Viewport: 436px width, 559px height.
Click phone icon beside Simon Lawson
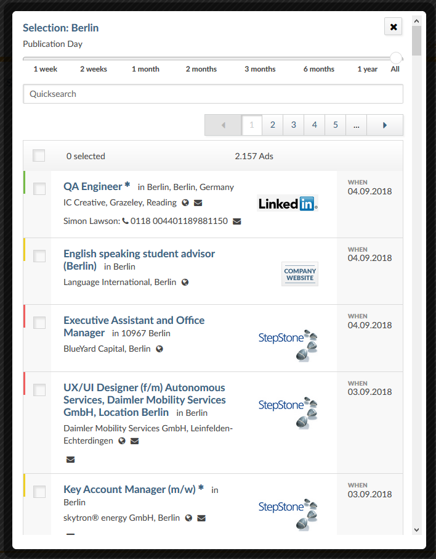click(x=125, y=221)
